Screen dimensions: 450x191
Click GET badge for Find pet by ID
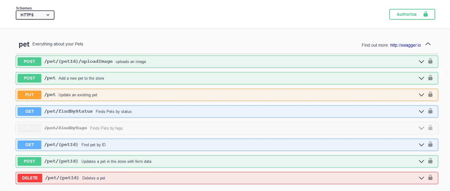[29, 145]
